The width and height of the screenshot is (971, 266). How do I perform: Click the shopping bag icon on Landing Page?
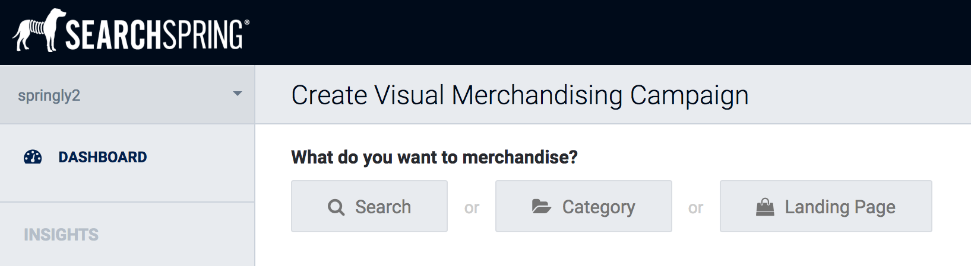(x=765, y=207)
